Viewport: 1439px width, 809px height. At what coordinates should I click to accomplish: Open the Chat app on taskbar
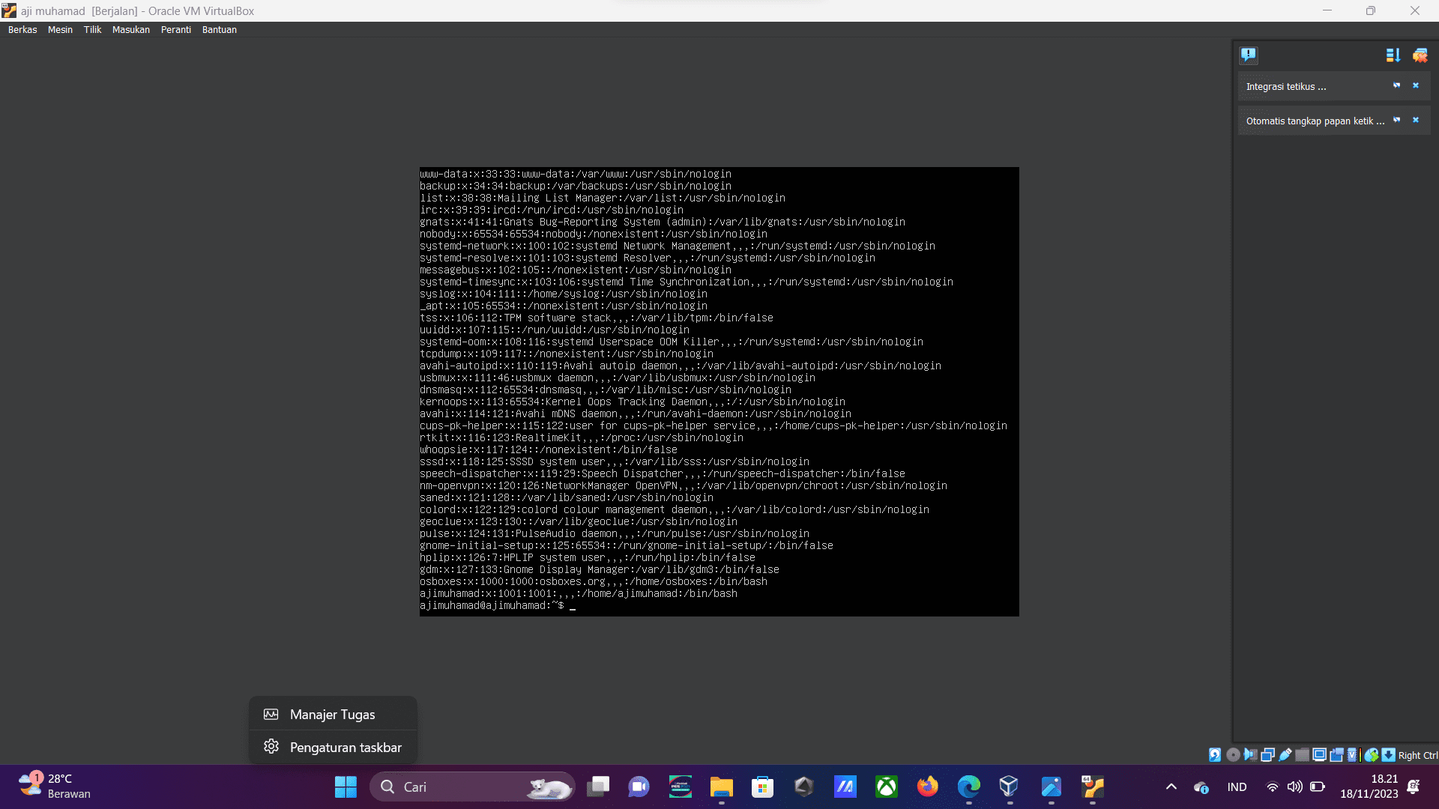click(x=639, y=787)
